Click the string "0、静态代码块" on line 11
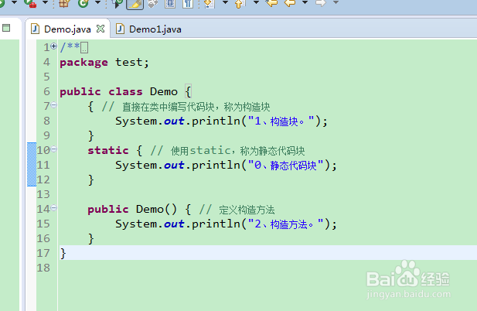 click(x=286, y=166)
